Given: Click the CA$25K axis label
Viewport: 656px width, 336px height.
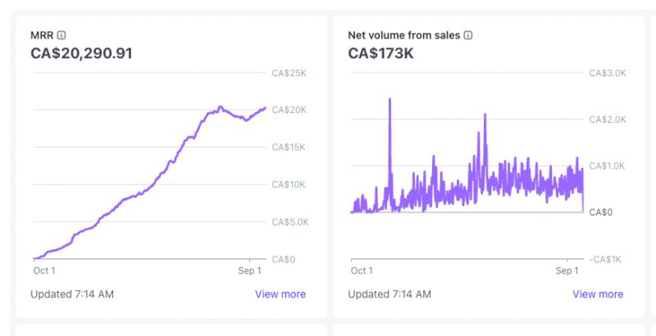Looking at the screenshot, I should (x=289, y=73).
